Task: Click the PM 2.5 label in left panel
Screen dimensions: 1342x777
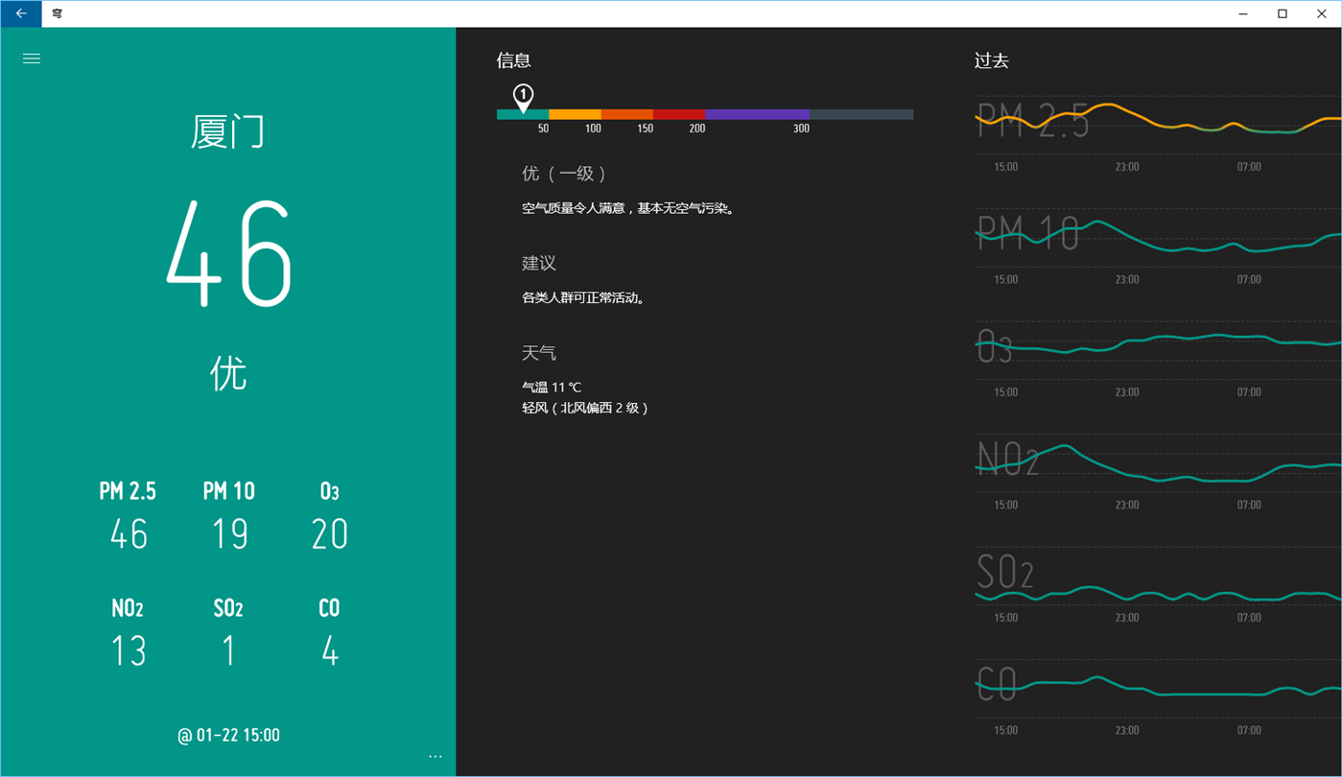Action: click(x=128, y=491)
